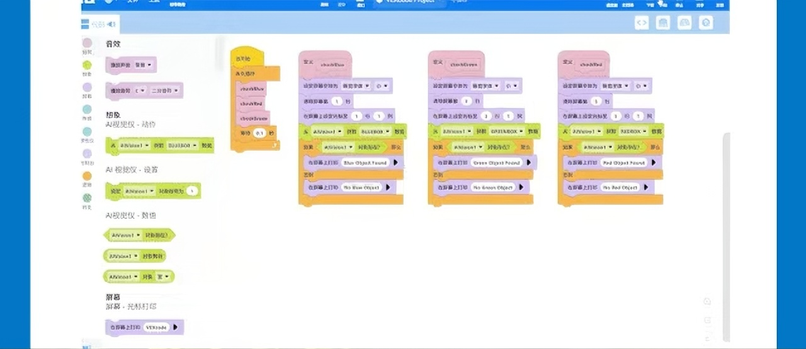806x349 pixels.
Task: Select the pink top category circle in palette
Action: [87, 43]
